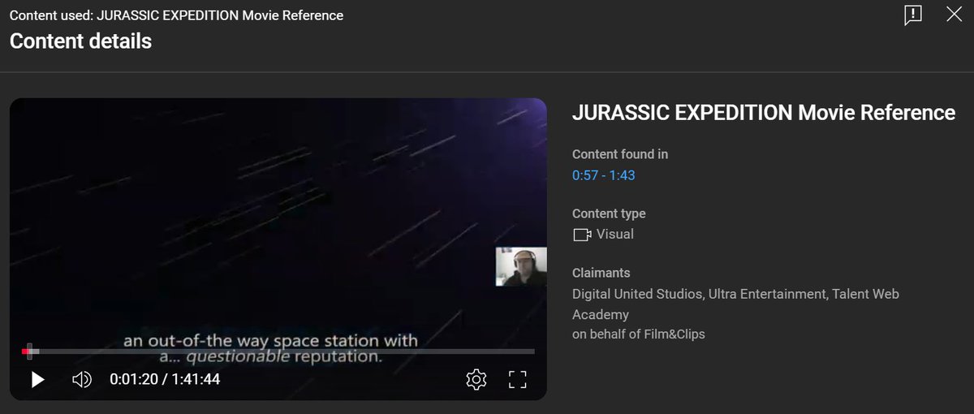The width and height of the screenshot is (974, 414).
Task: Mute the video volume speaker icon
Action: 82,379
